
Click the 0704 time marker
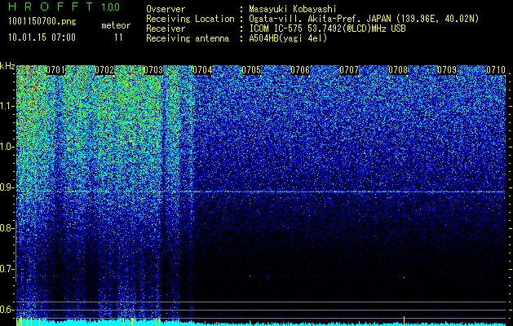(202, 70)
